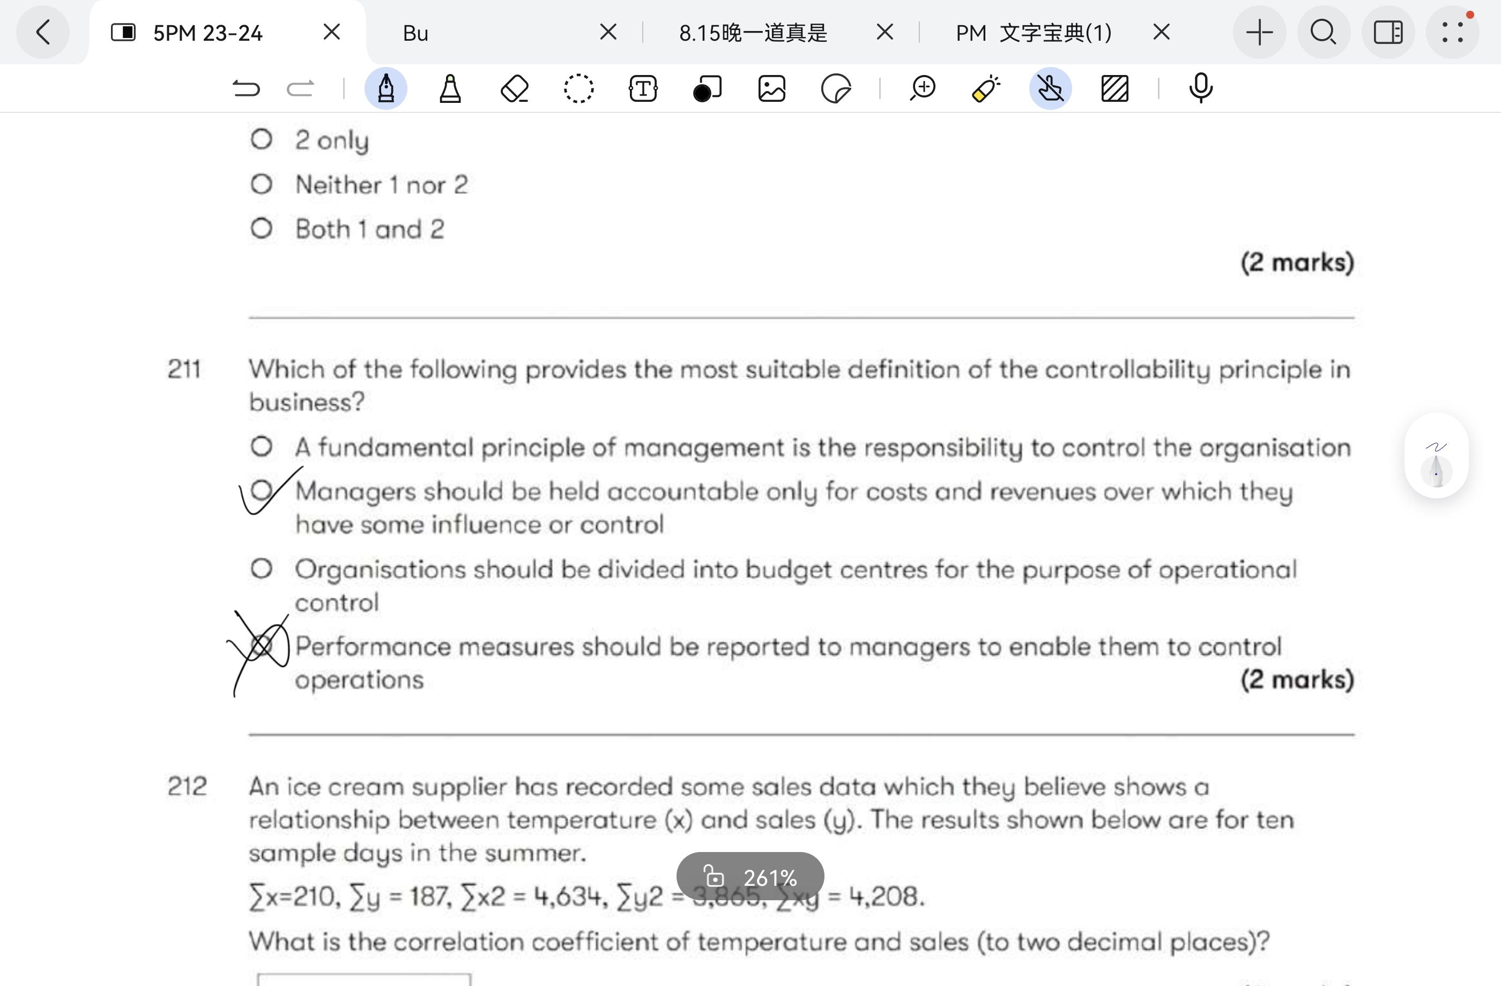Select the highlighter marker tool
The height and width of the screenshot is (986, 1501).
click(x=450, y=88)
